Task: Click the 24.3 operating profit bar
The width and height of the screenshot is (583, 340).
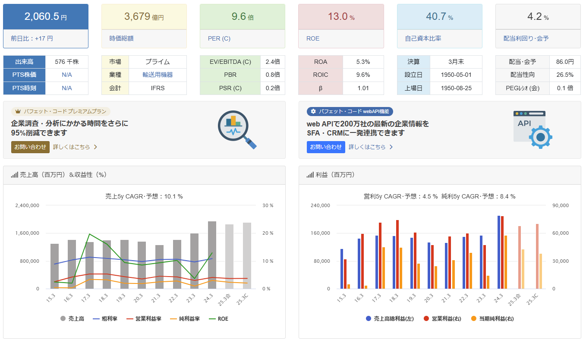Action: [502, 252]
